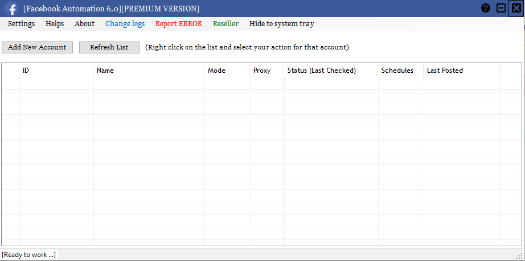Select Change logs in the menu bar
The image size is (525, 261).
click(125, 24)
